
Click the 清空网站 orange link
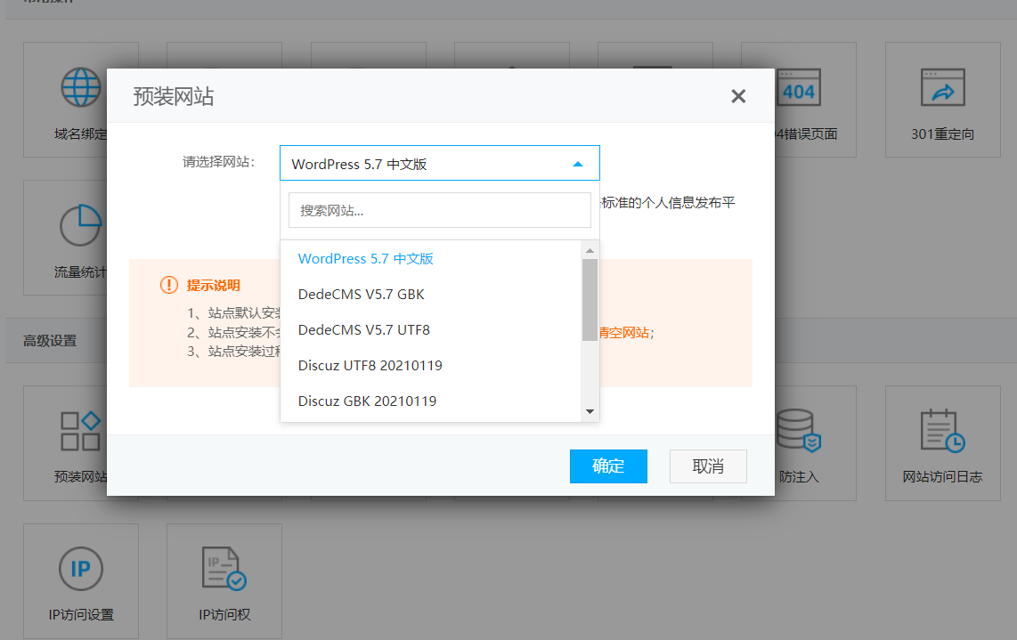coord(624,333)
